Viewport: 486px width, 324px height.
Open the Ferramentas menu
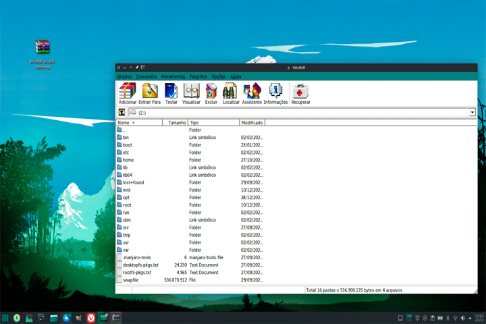pos(173,76)
